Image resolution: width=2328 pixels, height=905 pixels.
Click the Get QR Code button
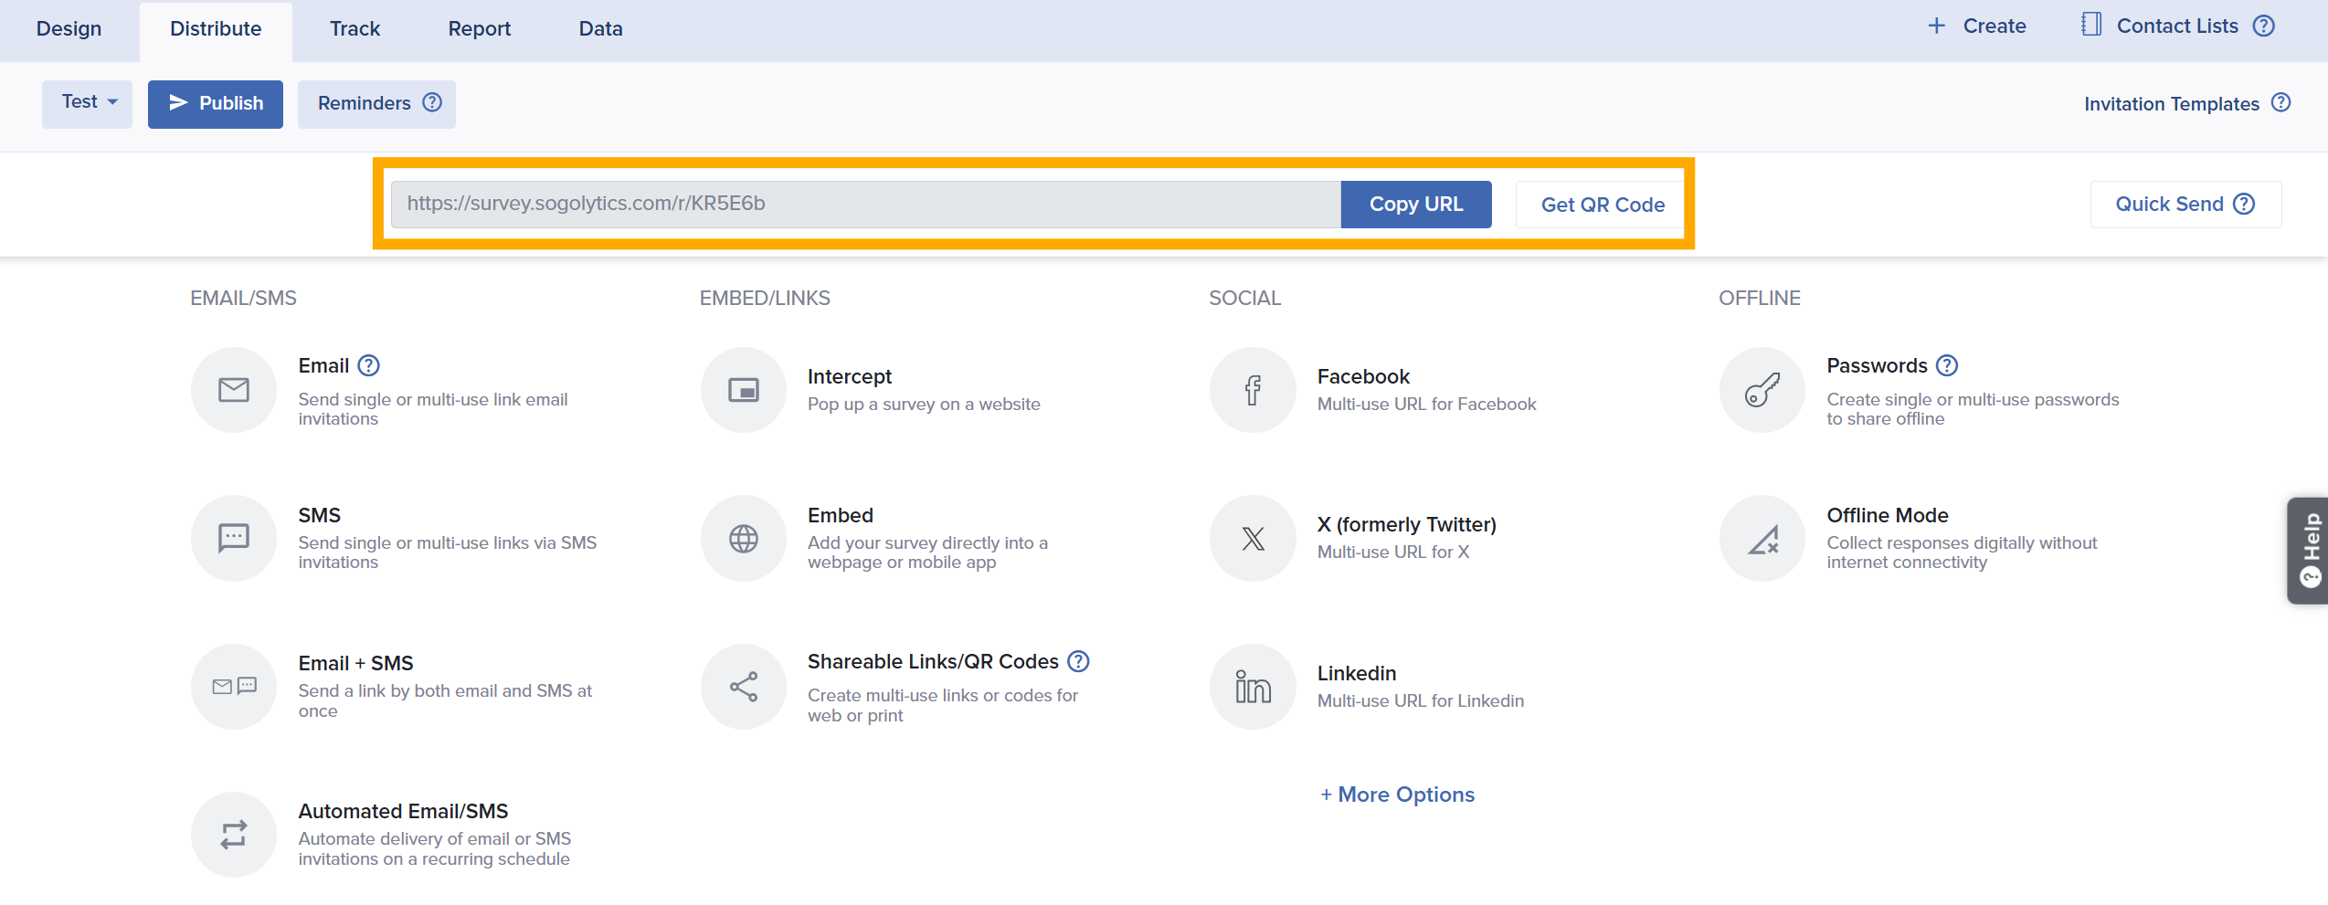point(1602,205)
